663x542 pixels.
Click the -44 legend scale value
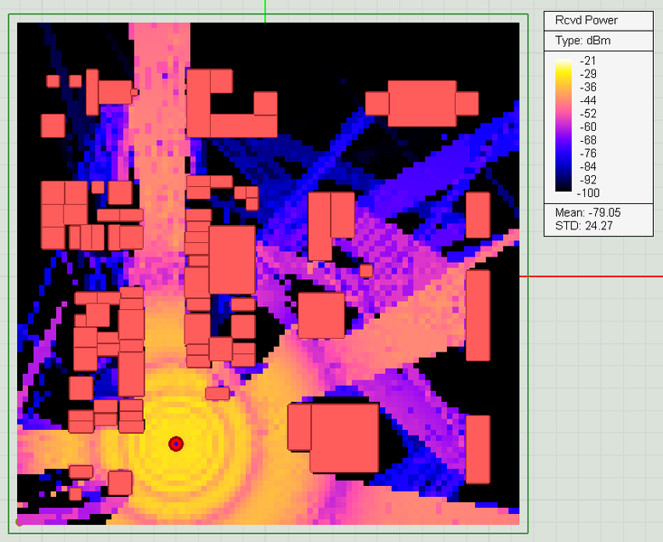588,100
